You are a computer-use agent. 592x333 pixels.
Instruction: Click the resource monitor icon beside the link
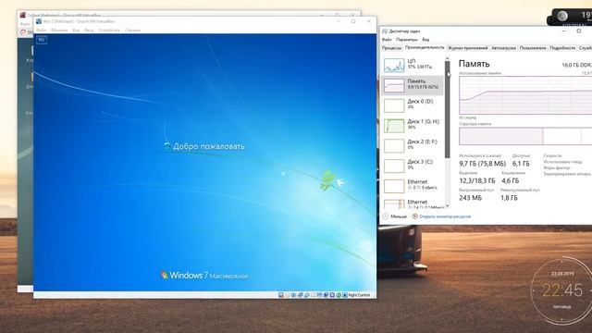point(415,216)
